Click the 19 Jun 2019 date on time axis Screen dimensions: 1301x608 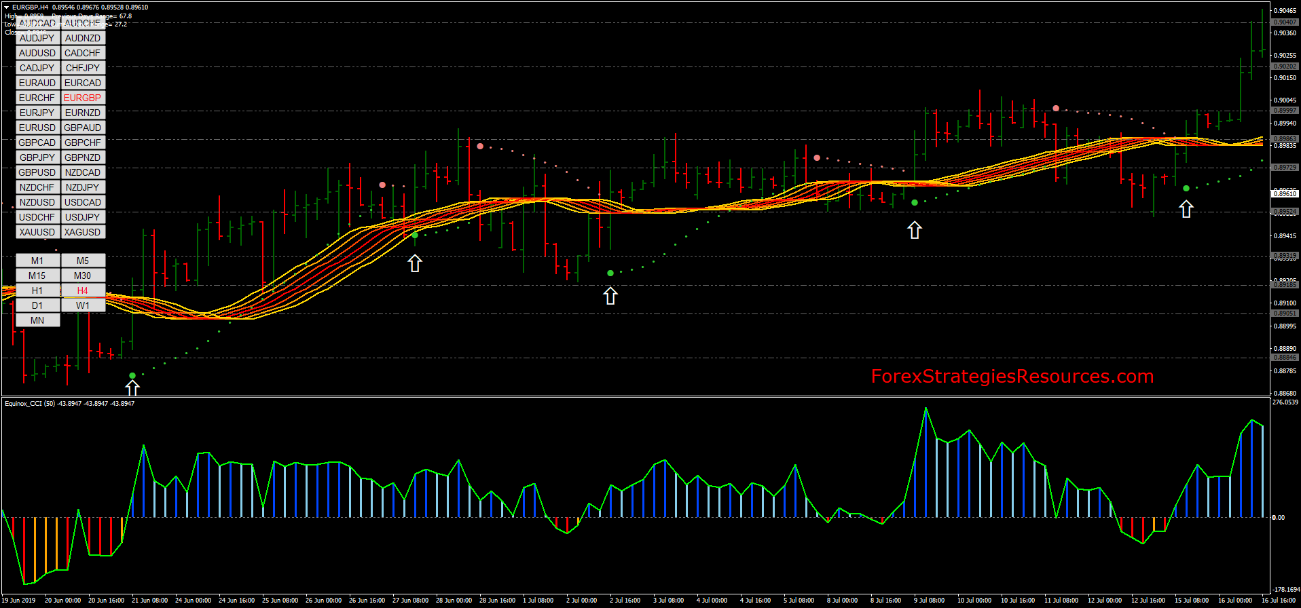pos(18,601)
